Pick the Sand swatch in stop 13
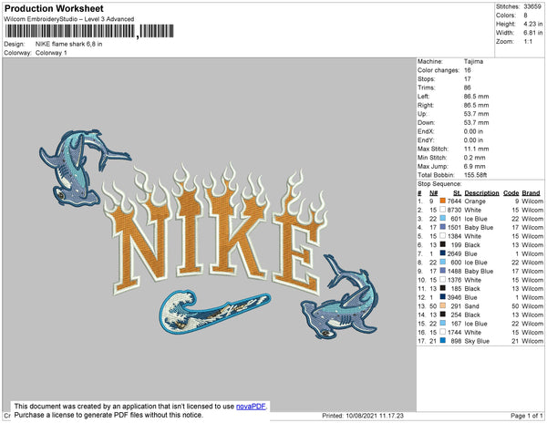547x423 pixels. pos(443,305)
